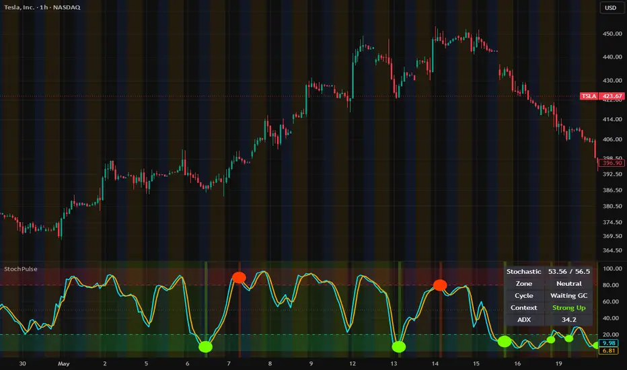This screenshot has height=370, width=627.
Task: Click the green signal dot near May 6
Action: point(206,346)
